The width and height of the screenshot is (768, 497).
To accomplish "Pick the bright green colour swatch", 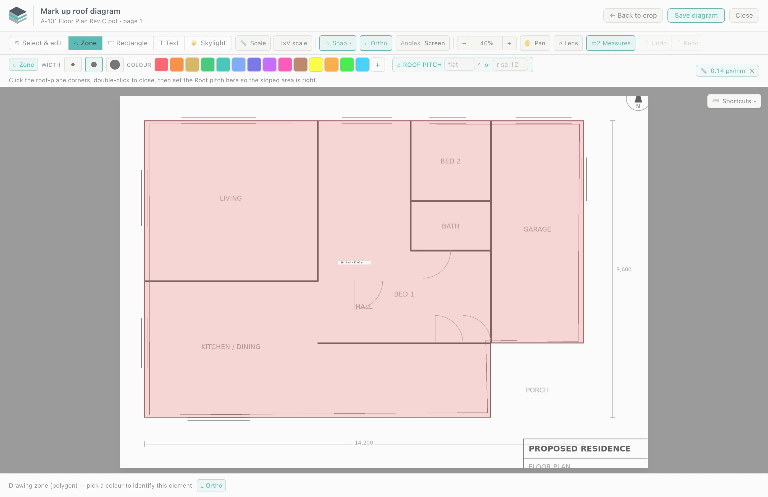I will [347, 65].
